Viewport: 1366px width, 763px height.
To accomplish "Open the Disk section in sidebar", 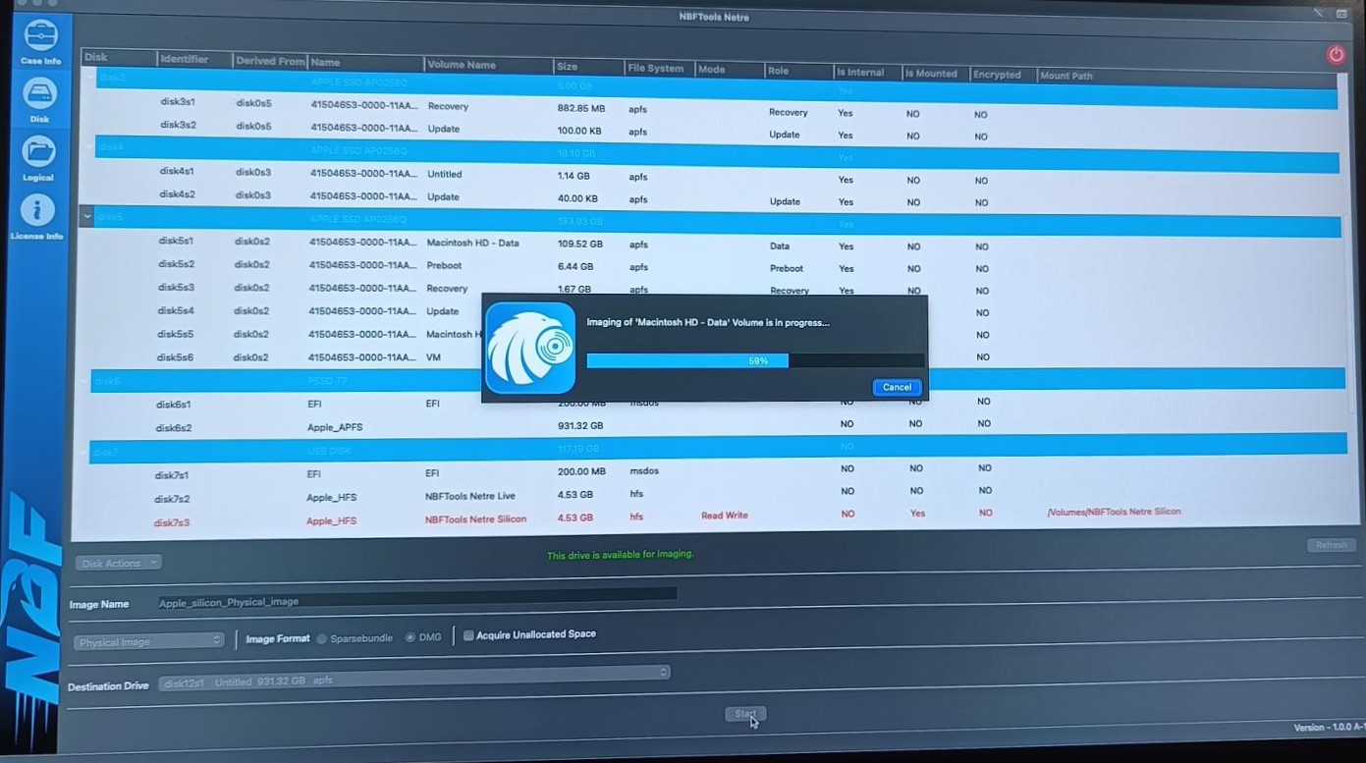I will (39, 101).
